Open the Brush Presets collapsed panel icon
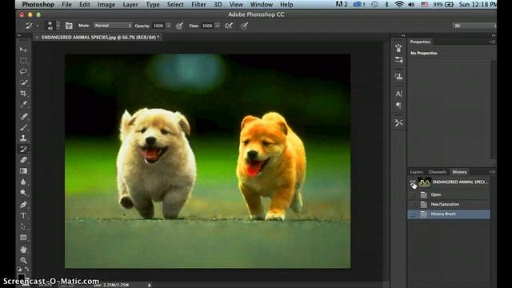Screen dimensions: 512x288 398,60
